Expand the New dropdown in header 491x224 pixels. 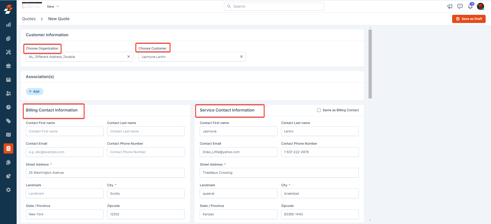pos(53,6)
